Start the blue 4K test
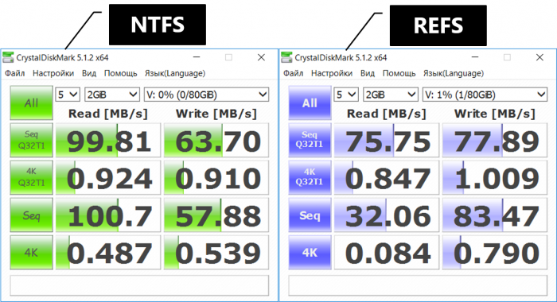Screen dimensions: 557x302 pos(310,252)
